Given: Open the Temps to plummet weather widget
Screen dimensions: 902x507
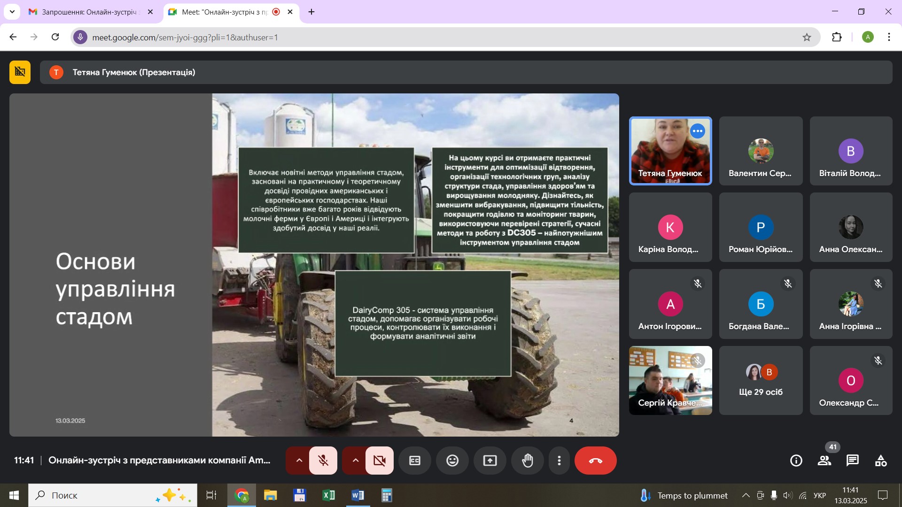Looking at the screenshot, I should pos(684,495).
